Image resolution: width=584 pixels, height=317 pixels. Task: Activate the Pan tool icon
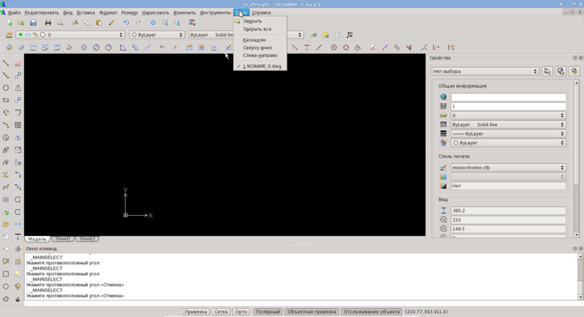153,23
